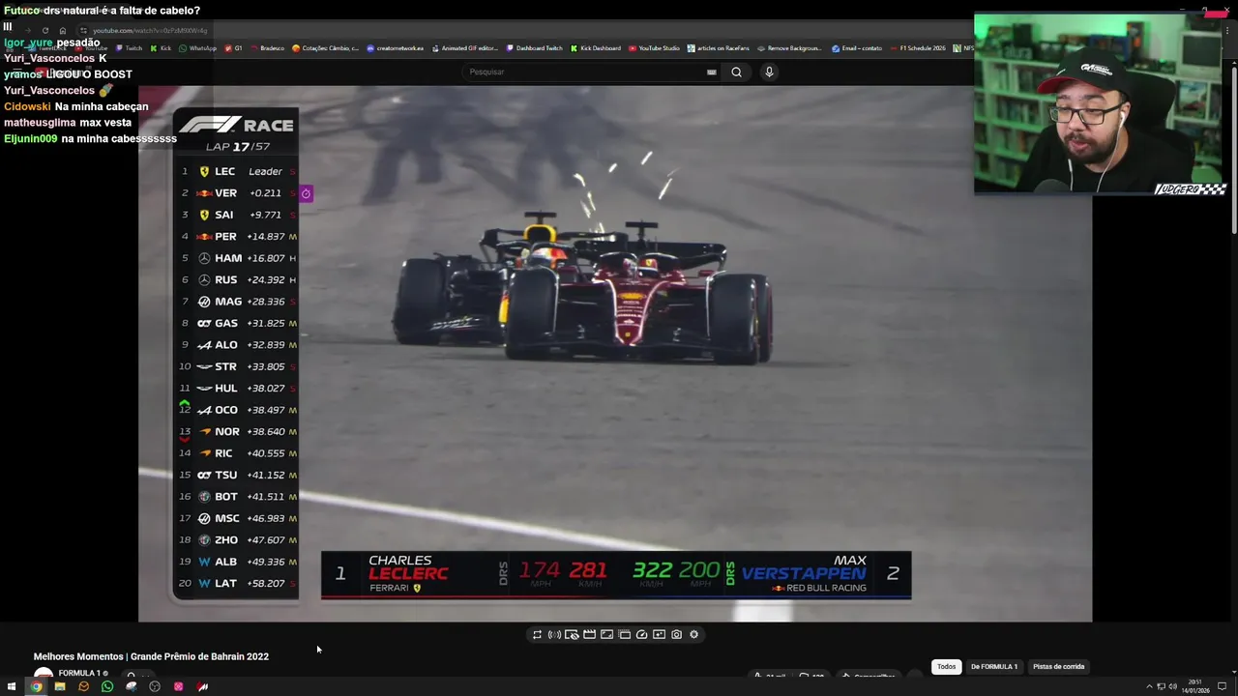The width and height of the screenshot is (1238, 696).
Task: Open the orange app next to File Explorer
Action: pyautogui.click(x=83, y=686)
